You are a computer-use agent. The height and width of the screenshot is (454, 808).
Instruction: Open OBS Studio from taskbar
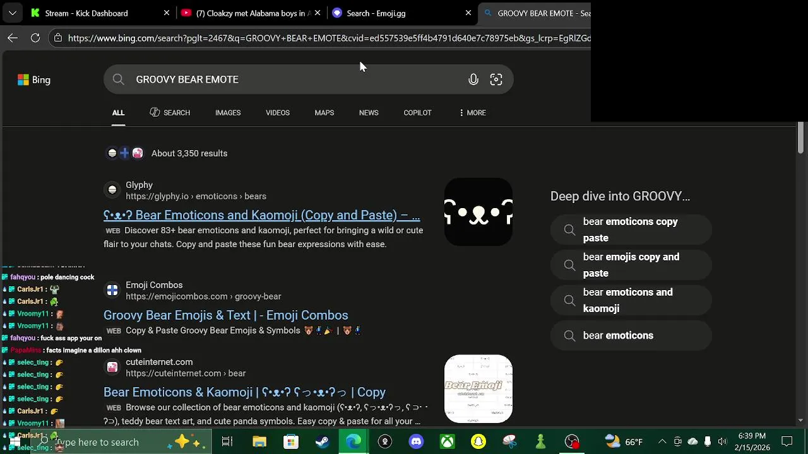pos(572,442)
